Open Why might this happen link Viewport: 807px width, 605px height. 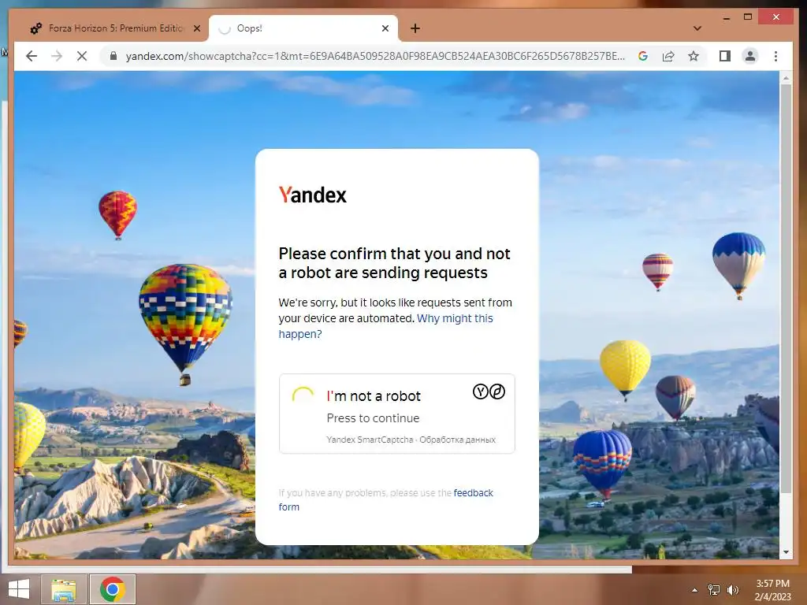385,326
